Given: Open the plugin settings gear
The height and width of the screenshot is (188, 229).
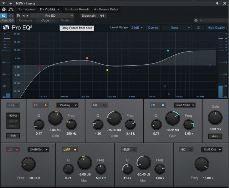Looking at the screenshot, I should click(196, 21).
